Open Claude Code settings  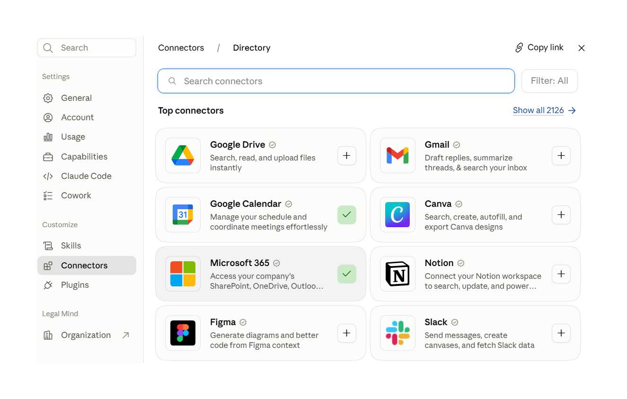pyautogui.click(x=87, y=176)
